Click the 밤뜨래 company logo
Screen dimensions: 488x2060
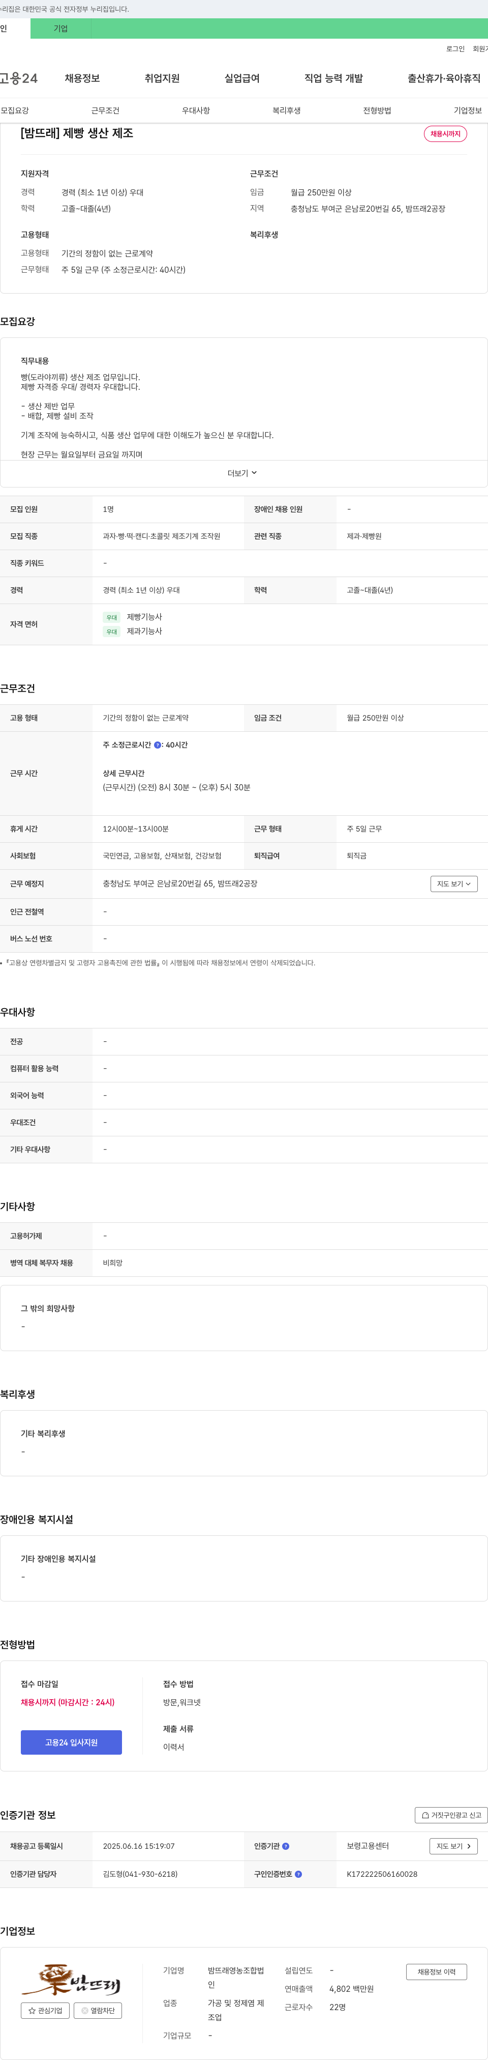pyautogui.click(x=71, y=1979)
